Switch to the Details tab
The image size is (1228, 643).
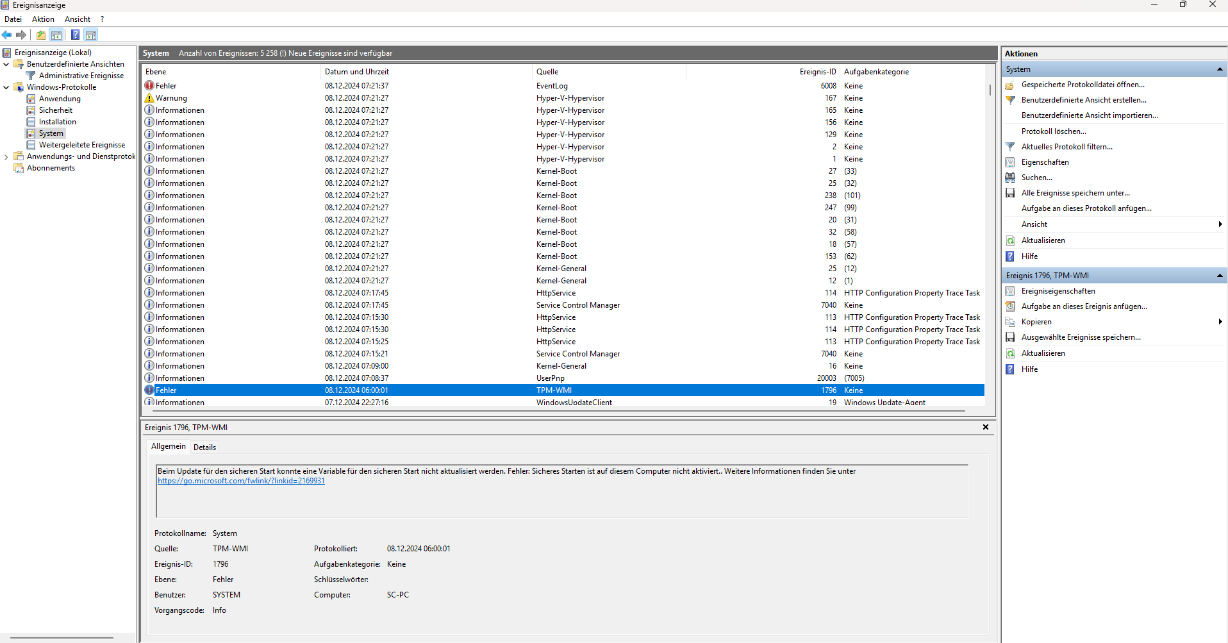click(x=204, y=447)
